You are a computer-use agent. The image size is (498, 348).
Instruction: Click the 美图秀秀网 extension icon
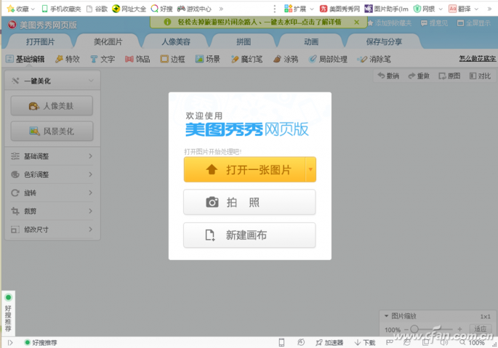click(x=340, y=9)
